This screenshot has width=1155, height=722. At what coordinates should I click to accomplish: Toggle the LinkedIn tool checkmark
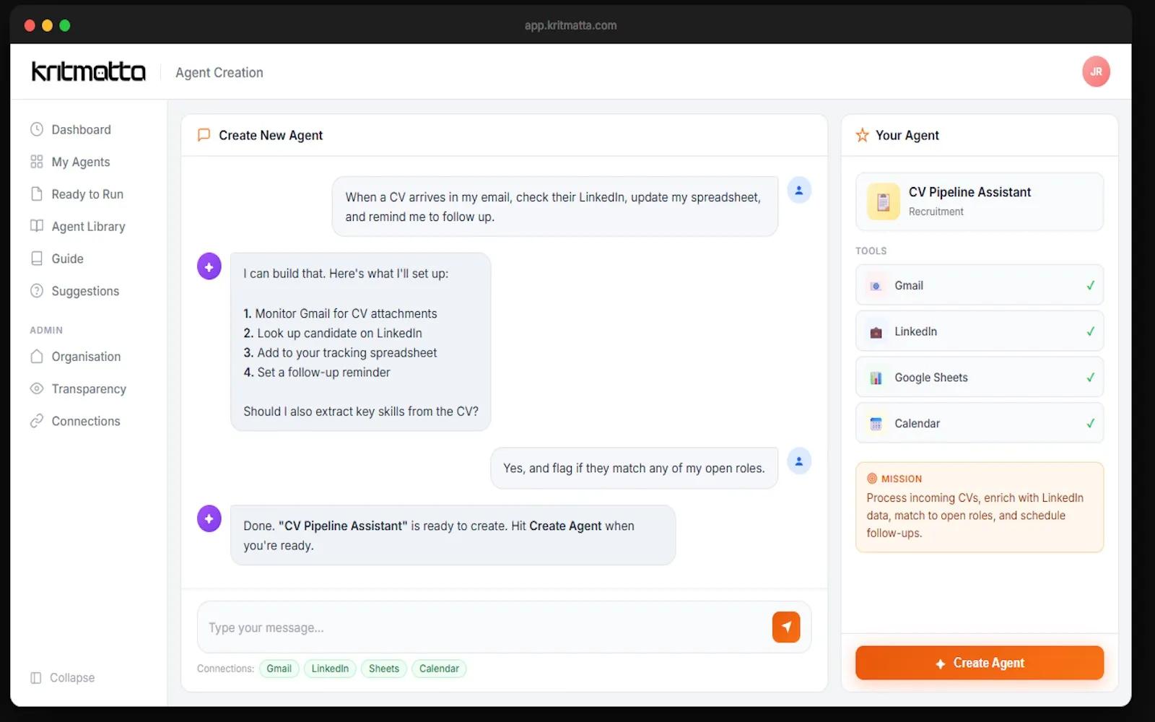pyautogui.click(x=1090, y=331)
